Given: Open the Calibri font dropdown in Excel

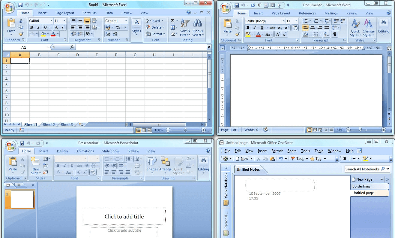Looking at the screenshot, I should [x=51, y=21].
